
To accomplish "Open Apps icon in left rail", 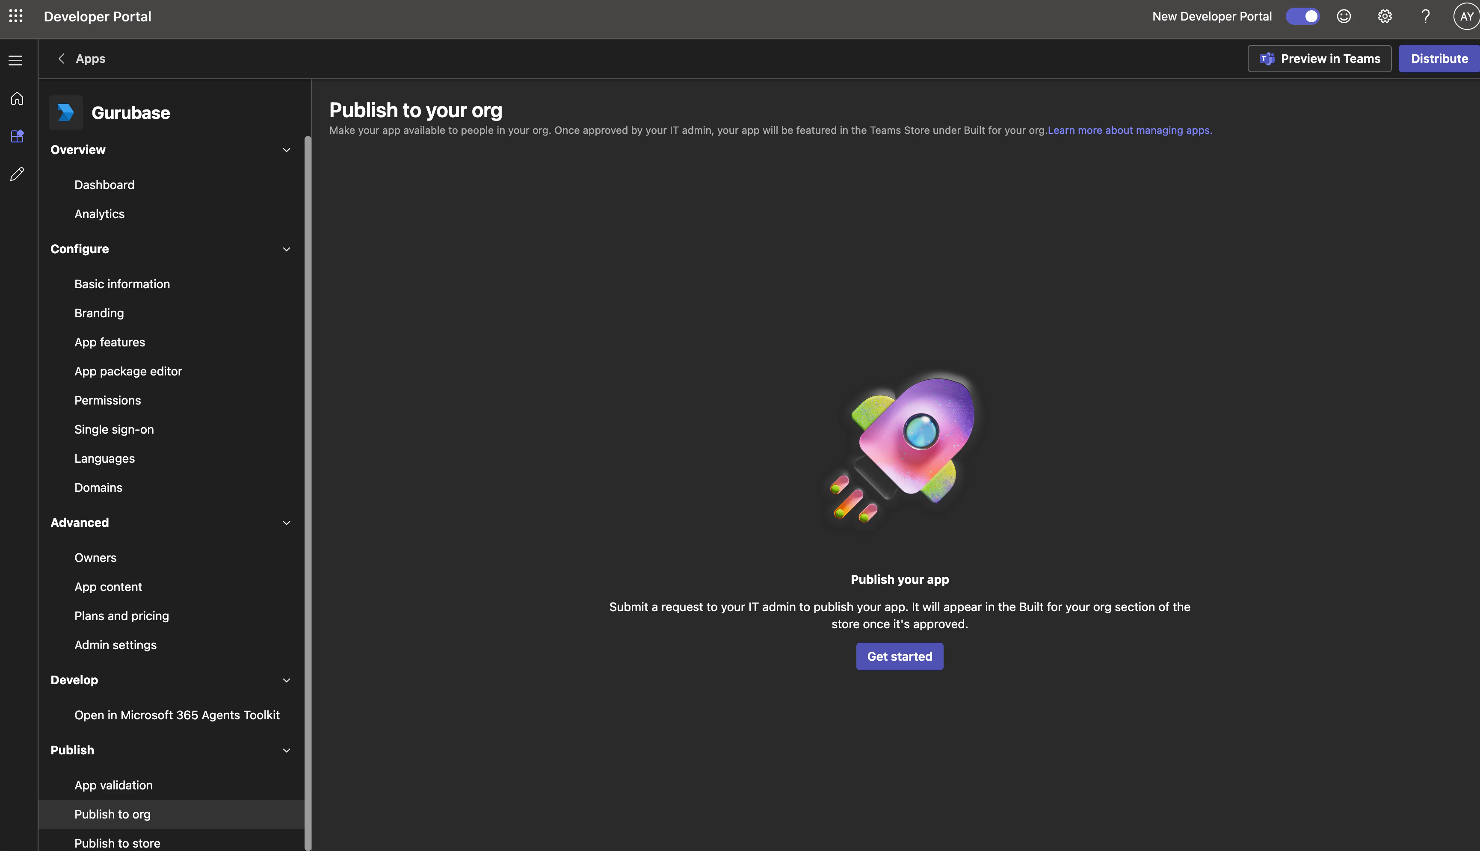I will click(17, 136).
